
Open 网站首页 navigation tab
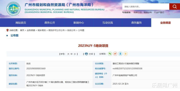(x=21, y=23)
